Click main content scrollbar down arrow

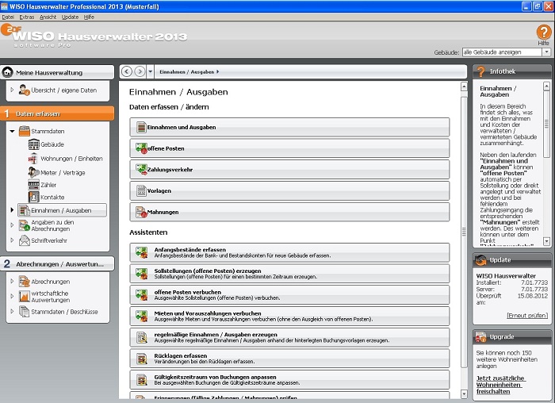click(x=464, y=393)
